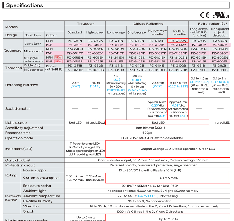Select model PZ-G62N
Image resolution: width=234 pixels, height=221 pixels.
coord(220,41)
